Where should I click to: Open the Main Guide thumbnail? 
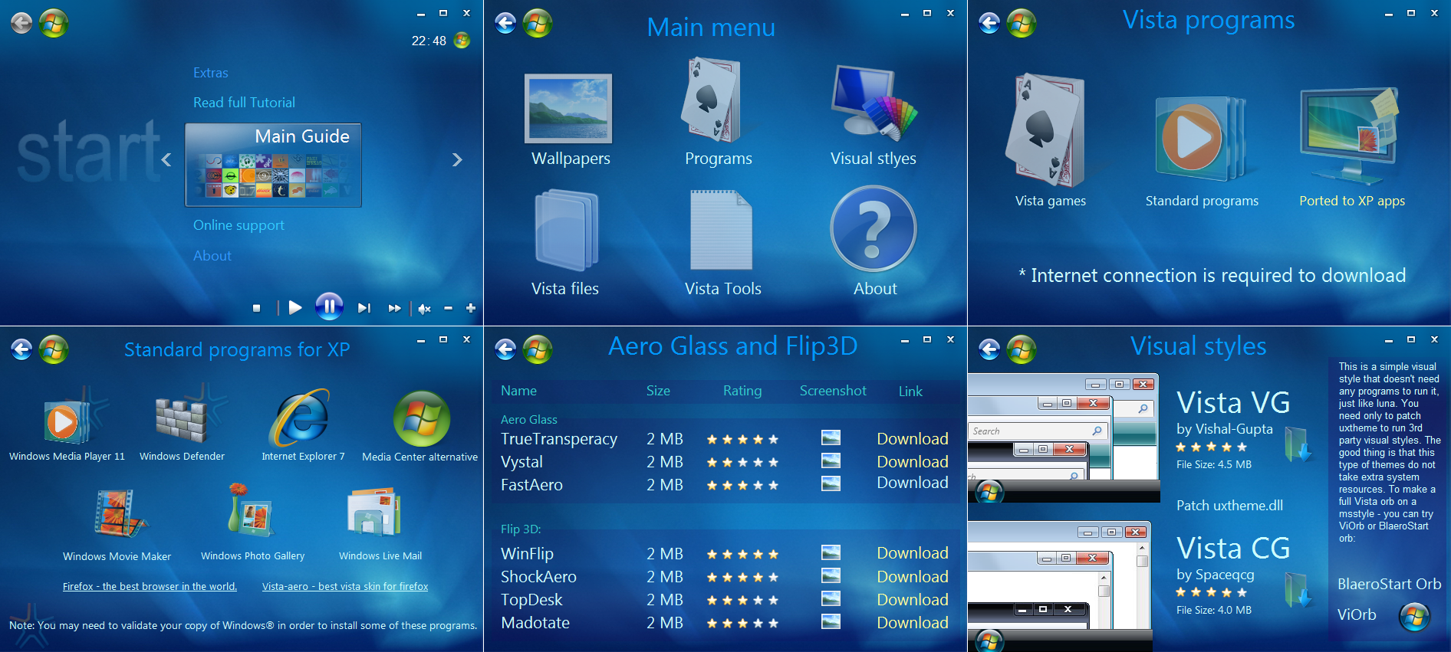273,165
